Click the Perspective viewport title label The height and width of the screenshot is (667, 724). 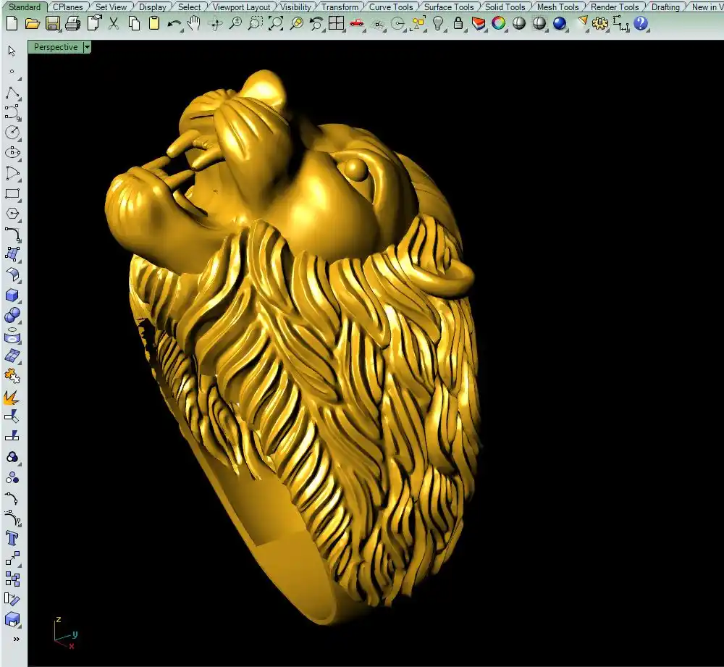pyautogui.click(x=56, y=47)
